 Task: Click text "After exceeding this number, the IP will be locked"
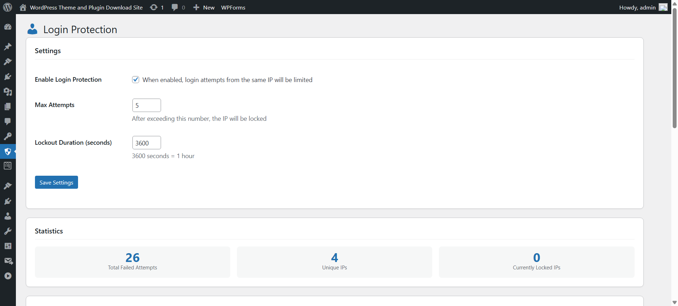(x=199, y=119)
